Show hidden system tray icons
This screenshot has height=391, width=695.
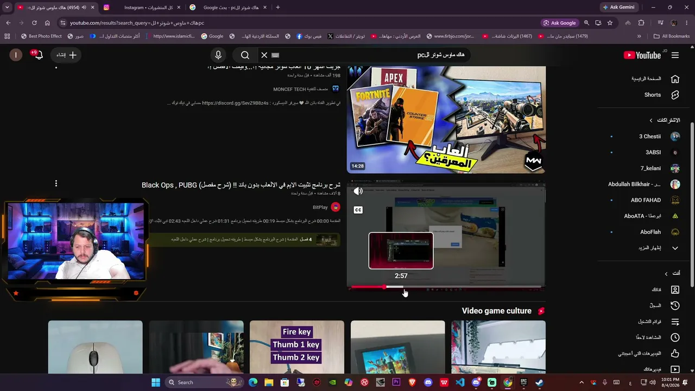point(582,382)
